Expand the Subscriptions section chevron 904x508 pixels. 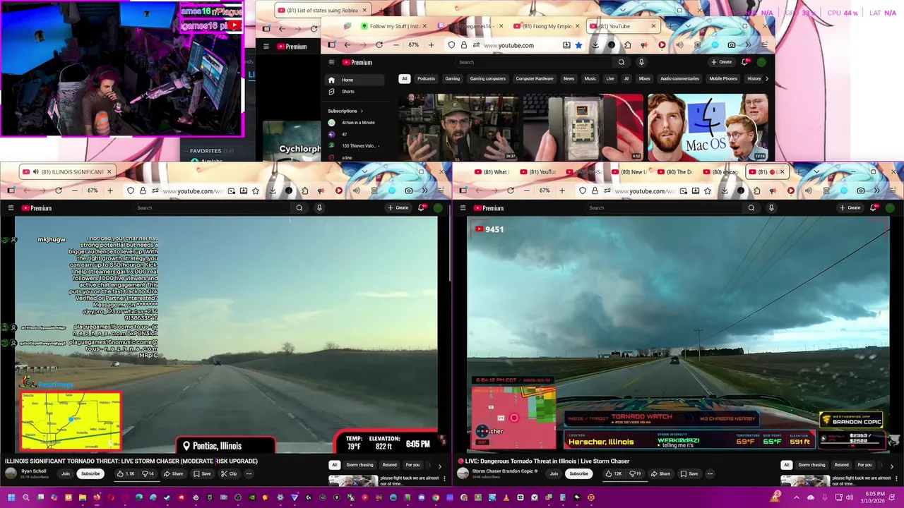(362, 111)
